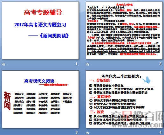Click the red 三、探究 heading
The height and width of the screenshot is (135, 164).
point(97,112)
